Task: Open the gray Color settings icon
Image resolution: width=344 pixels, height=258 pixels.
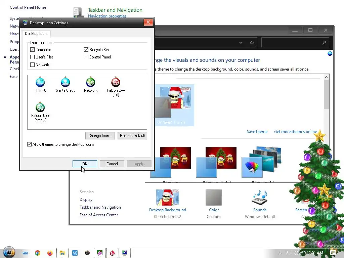Action: 213,197
